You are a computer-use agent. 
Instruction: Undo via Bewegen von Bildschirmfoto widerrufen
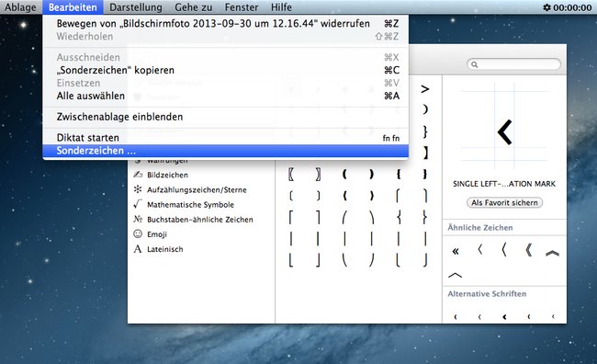[x=226, y=24]
